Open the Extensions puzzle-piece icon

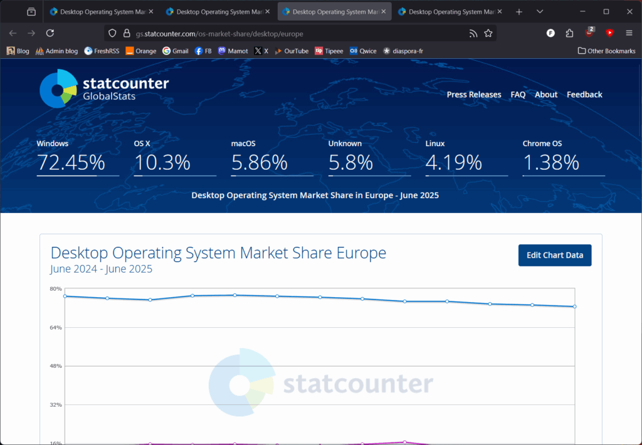(569, 33)
